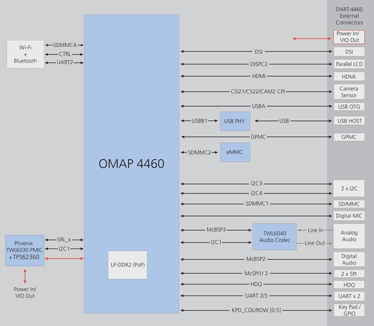Click the USB label beside USB PHY
The height and width of the screenshot is (326, 374).
(x=284, y=121)
